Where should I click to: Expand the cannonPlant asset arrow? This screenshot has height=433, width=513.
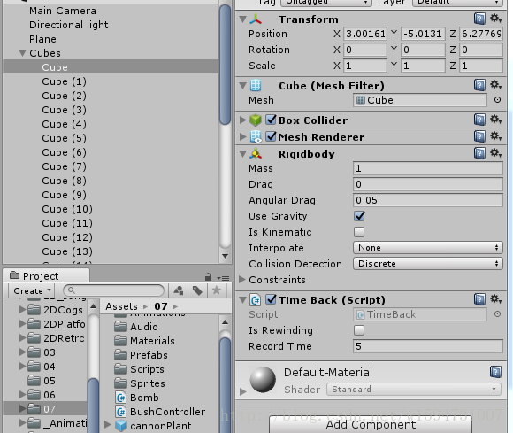108,425
